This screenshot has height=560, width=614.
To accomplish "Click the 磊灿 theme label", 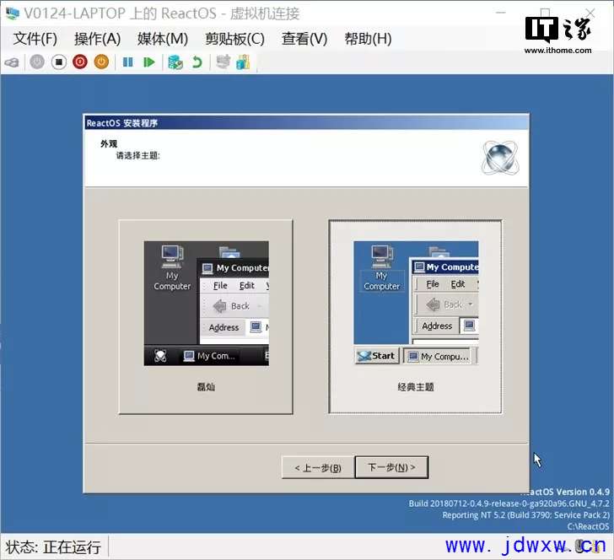I will (206, 387).
